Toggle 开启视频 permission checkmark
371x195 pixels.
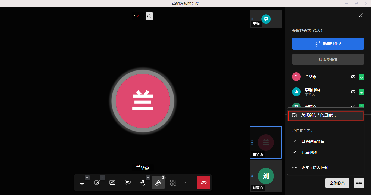[294, 152]
